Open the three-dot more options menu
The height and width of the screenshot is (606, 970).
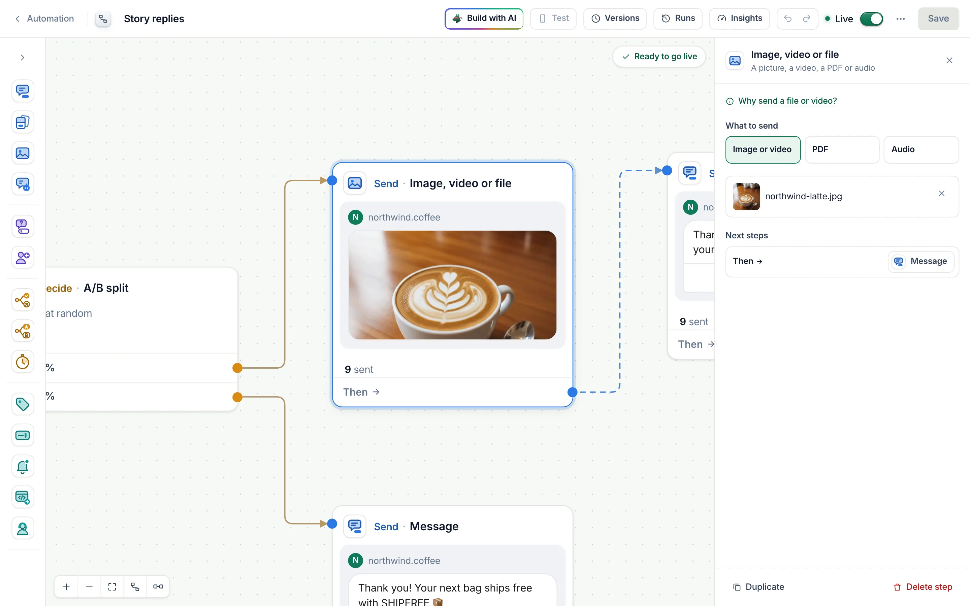[x=900, y=19]
